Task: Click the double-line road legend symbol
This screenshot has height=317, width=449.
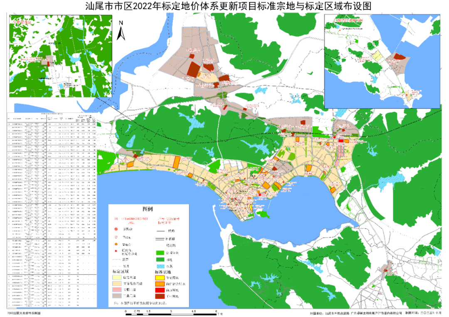Action: pos(160,238)
